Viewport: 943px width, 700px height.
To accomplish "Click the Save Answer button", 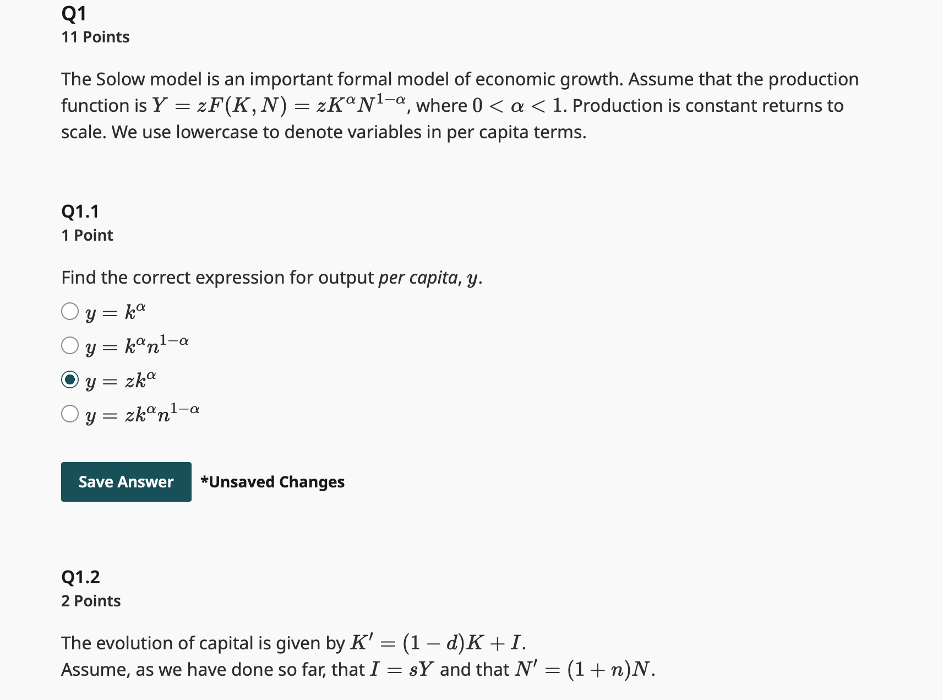I will pyautogui.click(x=126, y=481).
